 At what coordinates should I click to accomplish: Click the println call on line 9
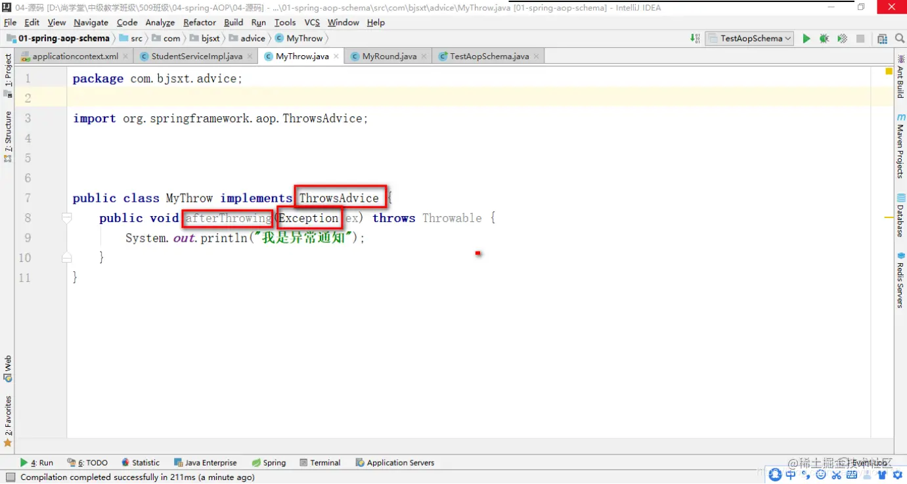coord(223,238)
